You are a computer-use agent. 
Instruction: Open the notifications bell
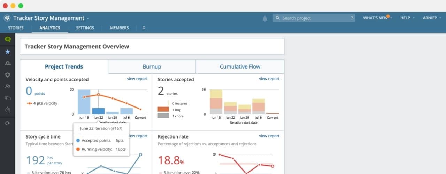[265, 18]
